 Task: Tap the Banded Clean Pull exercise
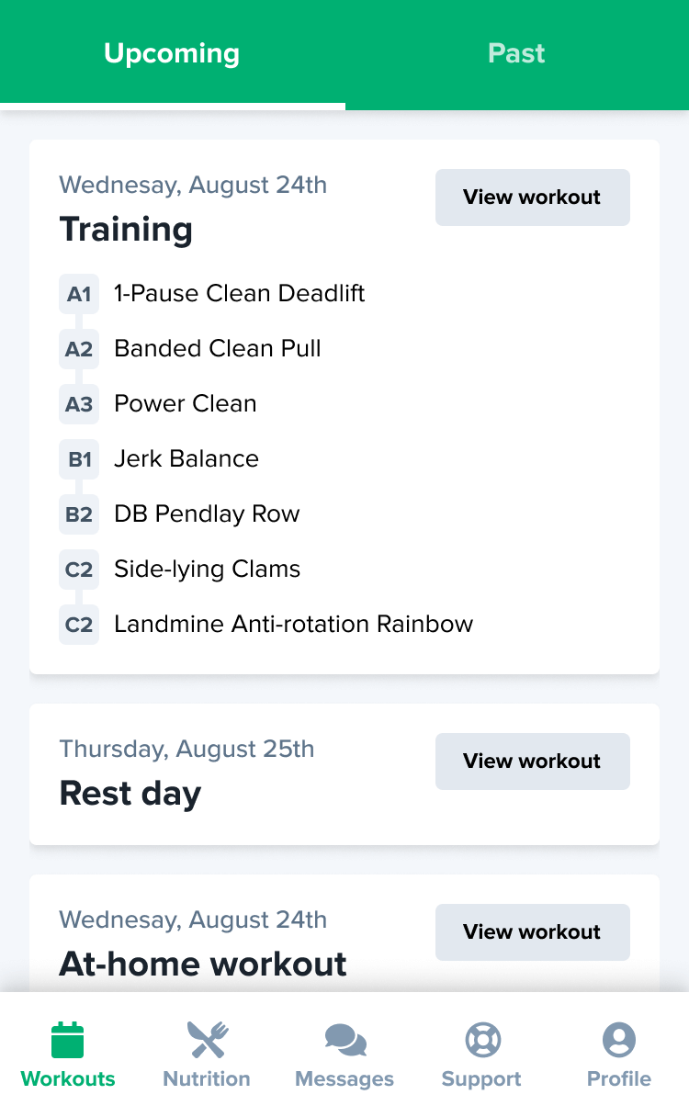(218, 349)
